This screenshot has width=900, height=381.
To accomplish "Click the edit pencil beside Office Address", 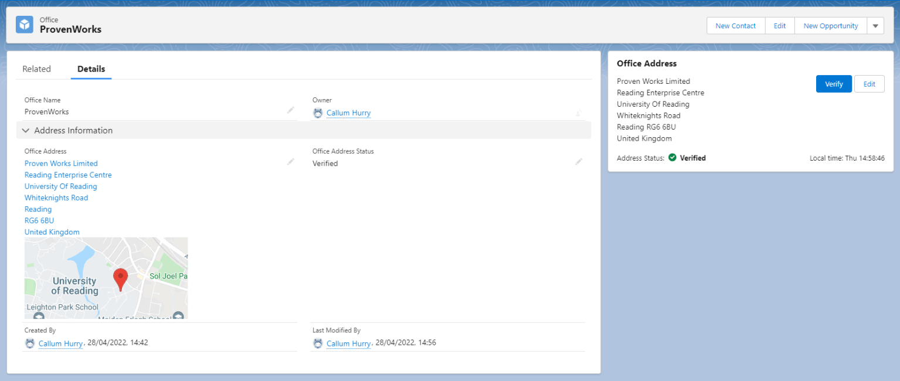I will [x=291, y=161].
